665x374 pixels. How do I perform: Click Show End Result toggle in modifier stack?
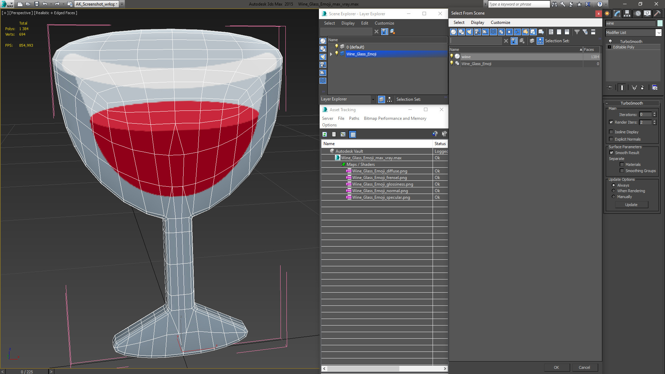(x=622, y=88)
